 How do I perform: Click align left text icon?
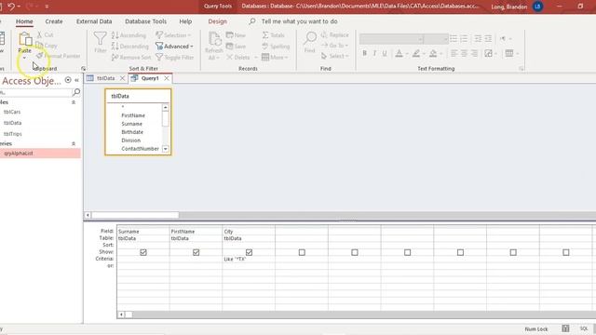click(454, 53)
